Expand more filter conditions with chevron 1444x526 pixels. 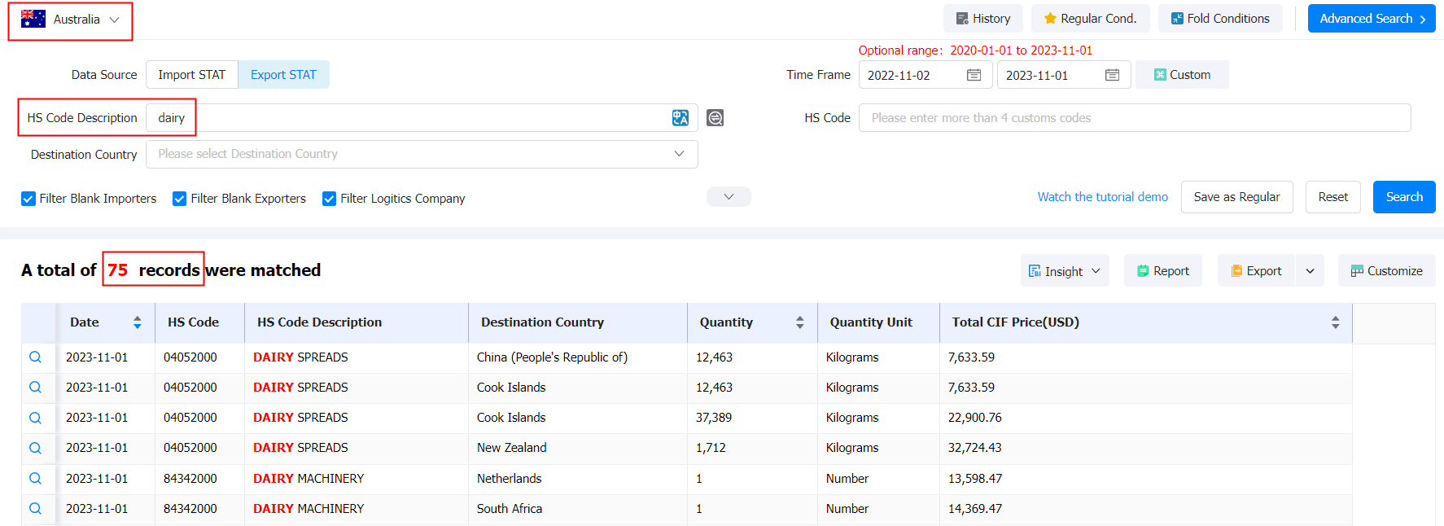point(729,197)
